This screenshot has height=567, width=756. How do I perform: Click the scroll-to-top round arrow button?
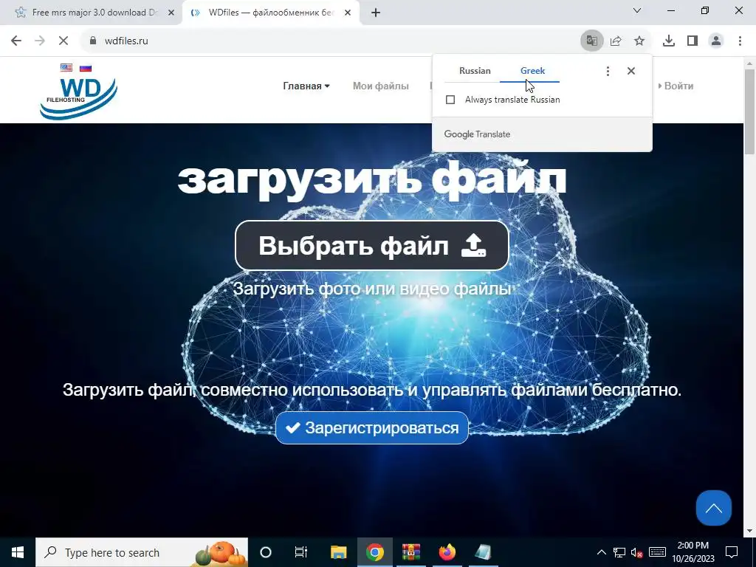point(714,508)
